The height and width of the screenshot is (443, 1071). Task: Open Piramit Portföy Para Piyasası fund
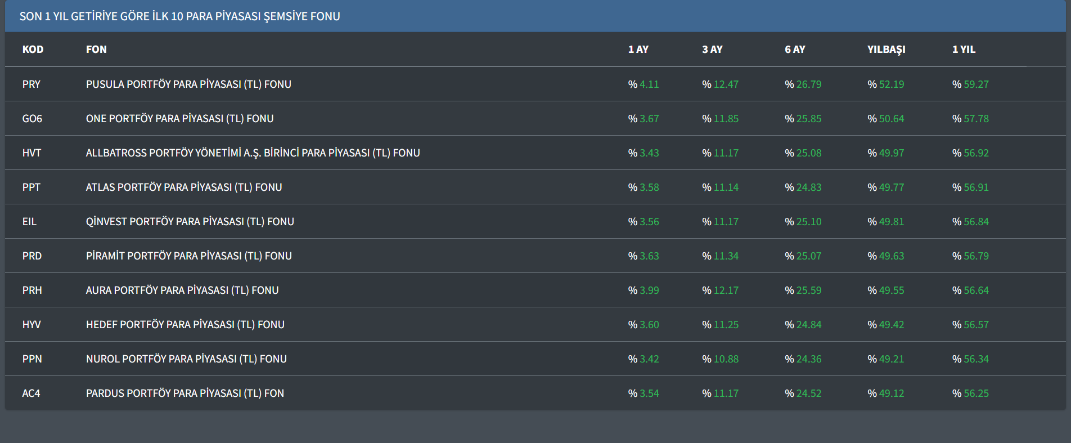[188, 256]
